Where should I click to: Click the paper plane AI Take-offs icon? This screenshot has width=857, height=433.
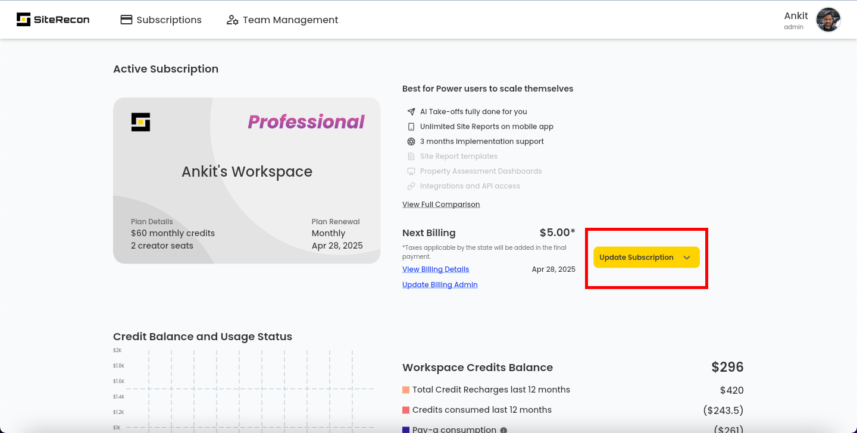tap(411, 112)
